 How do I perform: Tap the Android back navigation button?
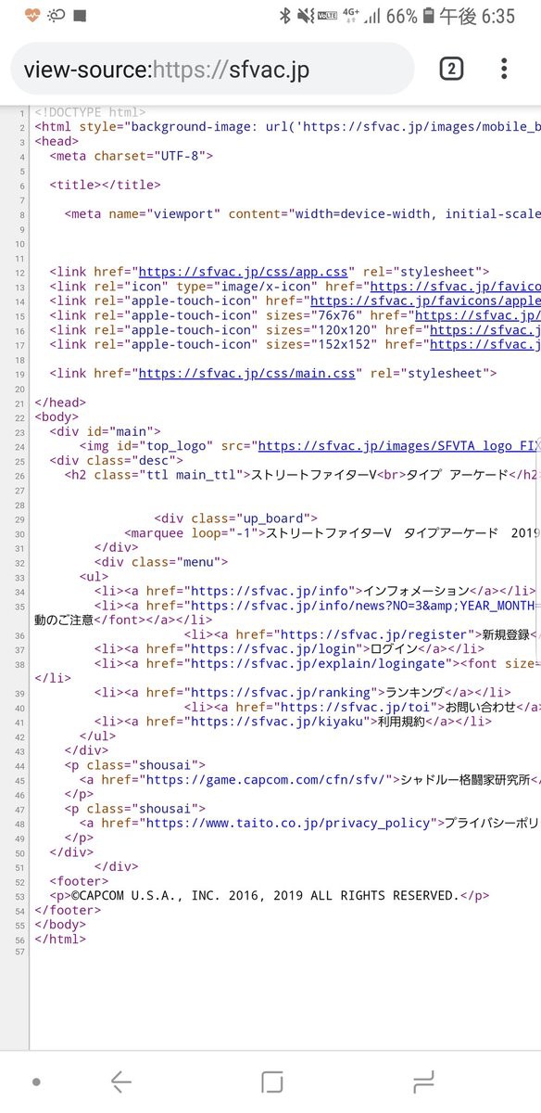point(121,1081)
